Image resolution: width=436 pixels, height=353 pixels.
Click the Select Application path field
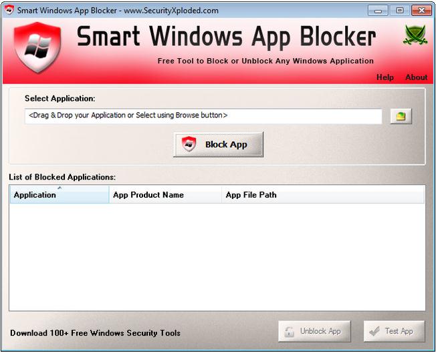(203, 116)
